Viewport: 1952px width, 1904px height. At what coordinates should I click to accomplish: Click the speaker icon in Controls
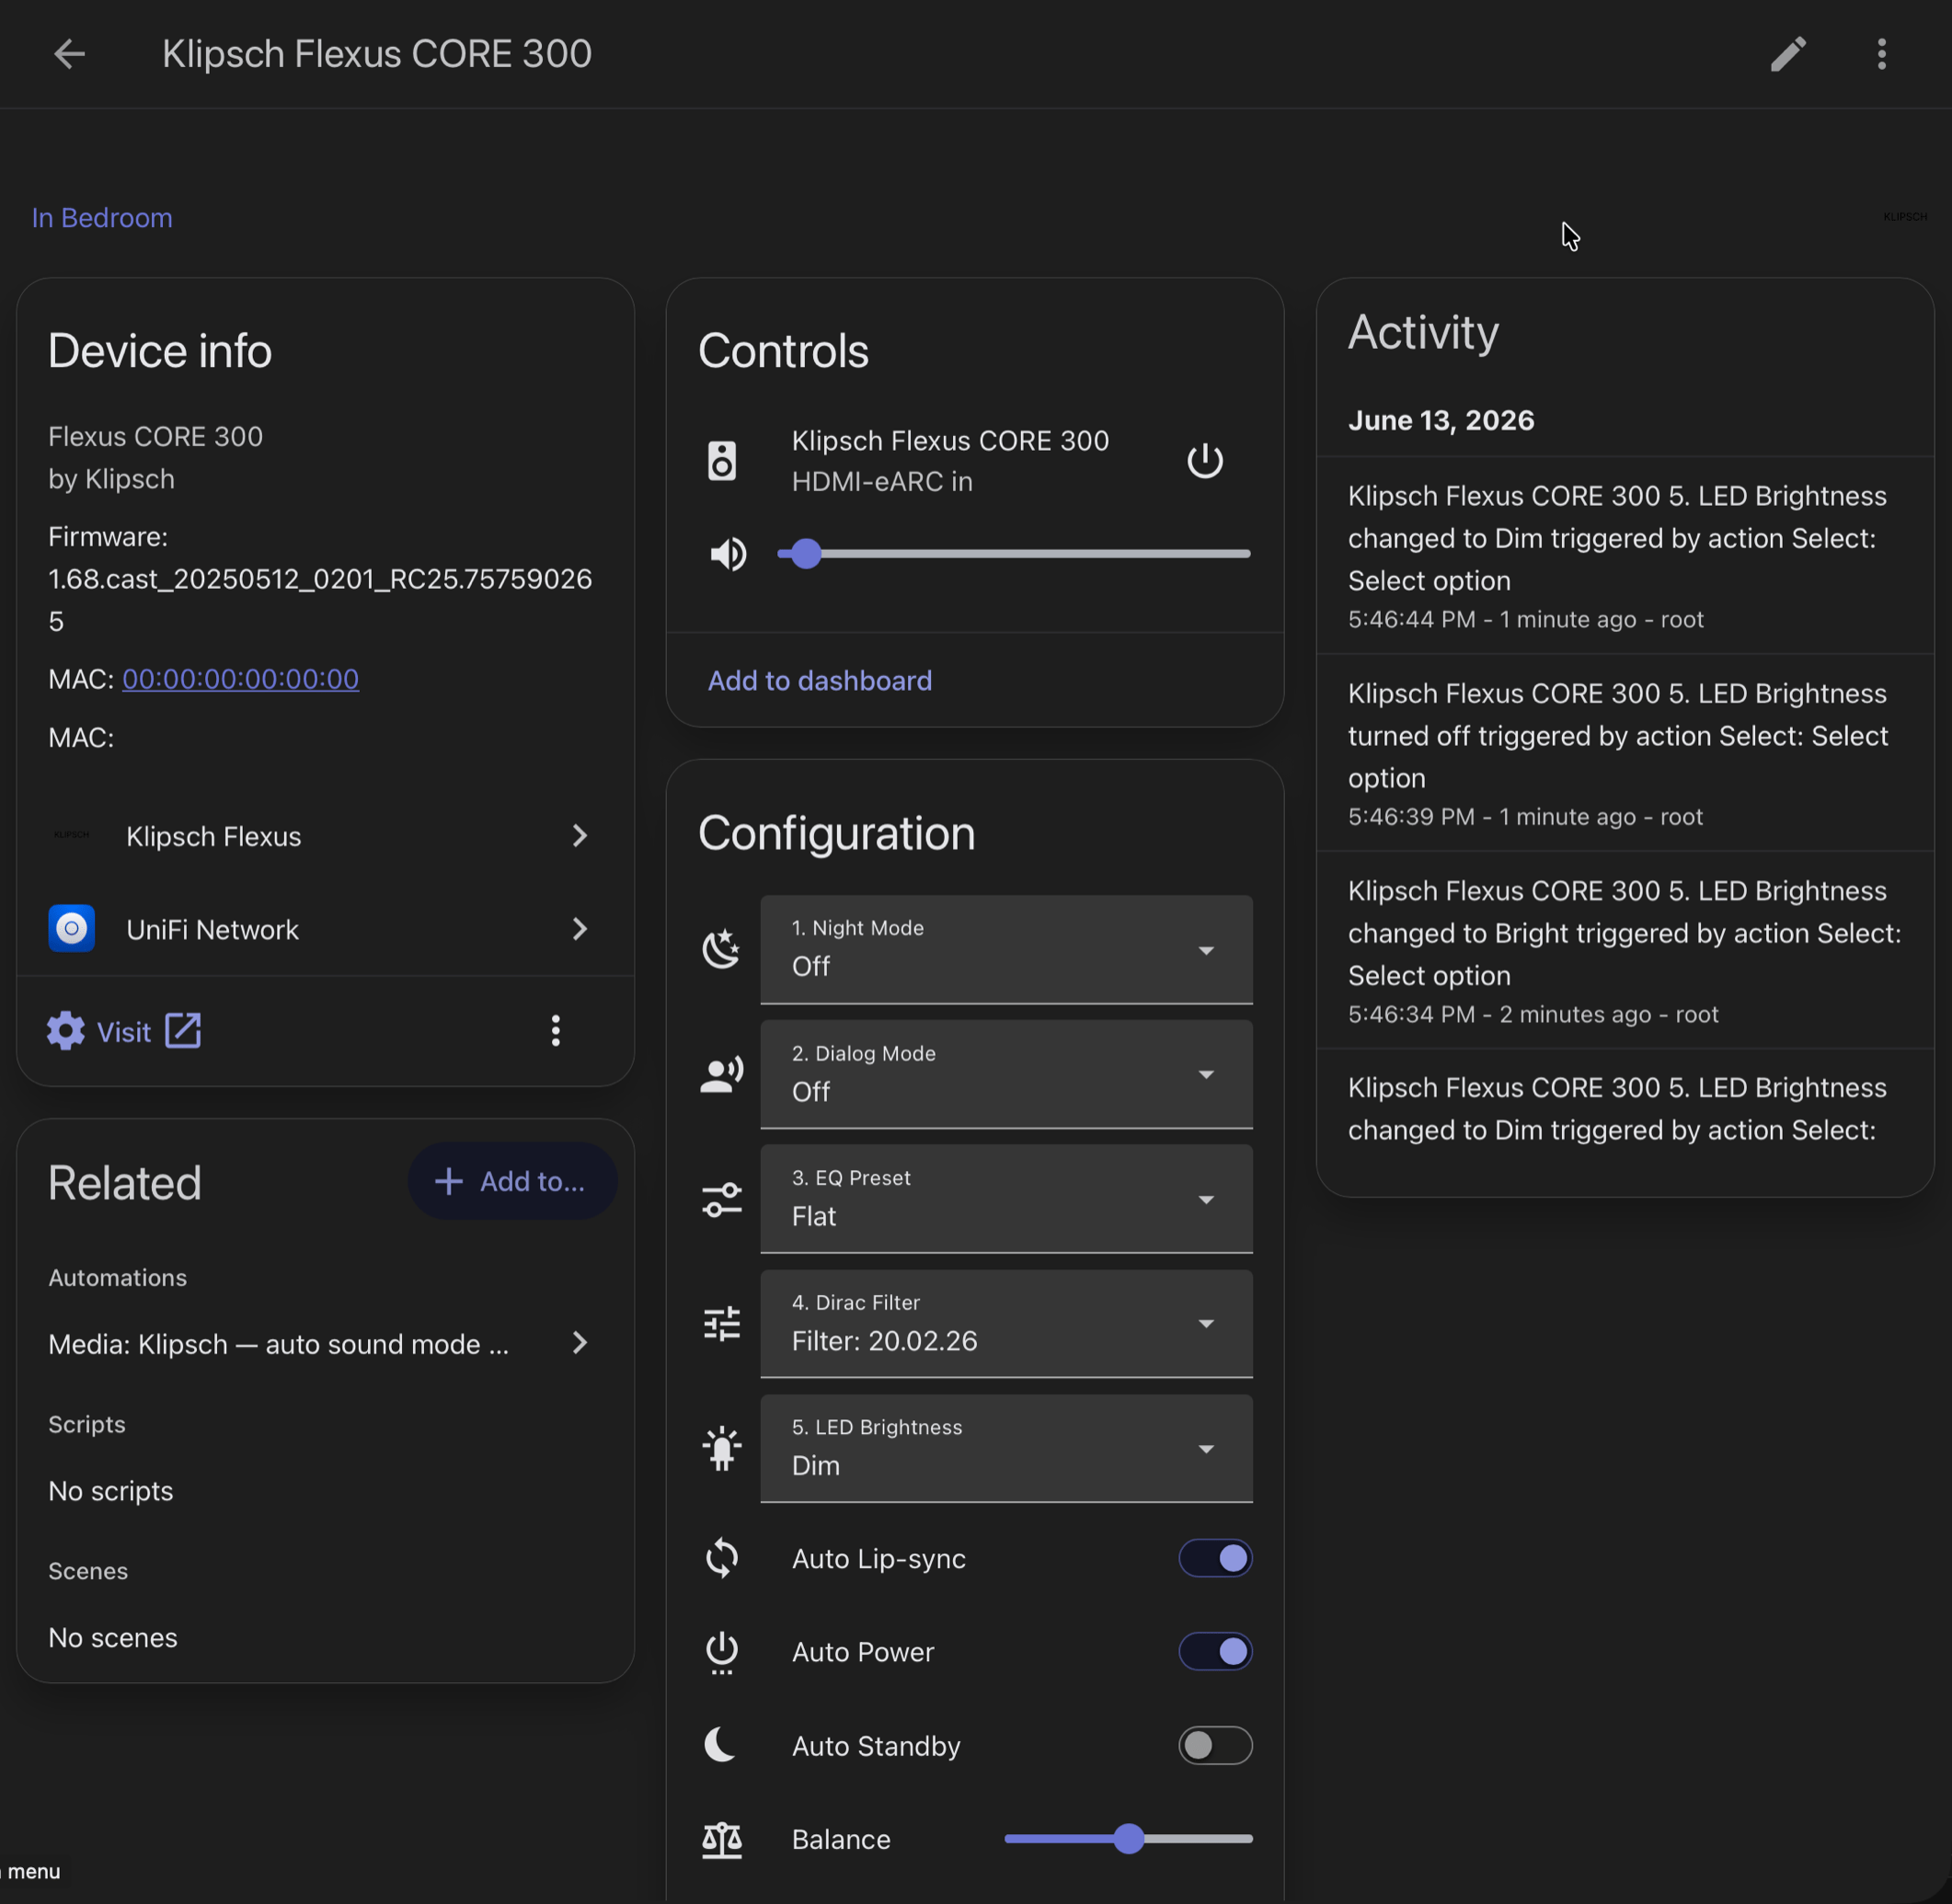722,461
